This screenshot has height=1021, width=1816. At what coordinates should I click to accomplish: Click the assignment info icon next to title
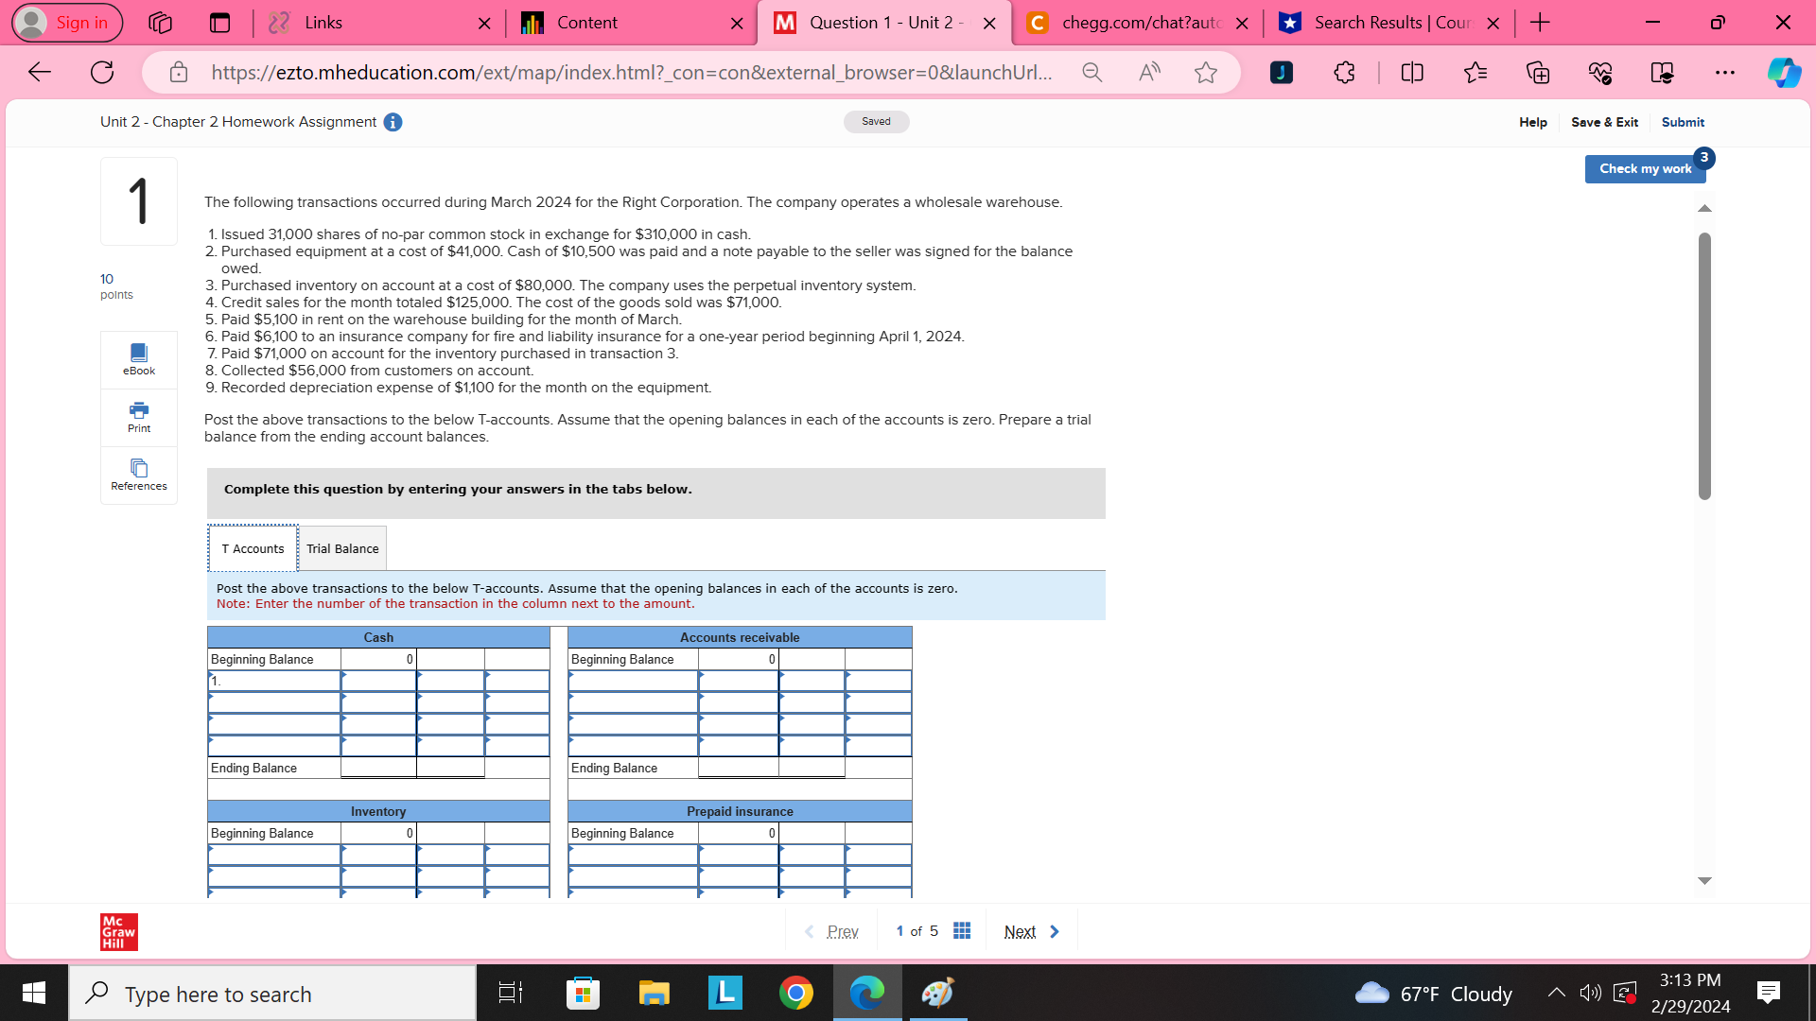point(393,121)
